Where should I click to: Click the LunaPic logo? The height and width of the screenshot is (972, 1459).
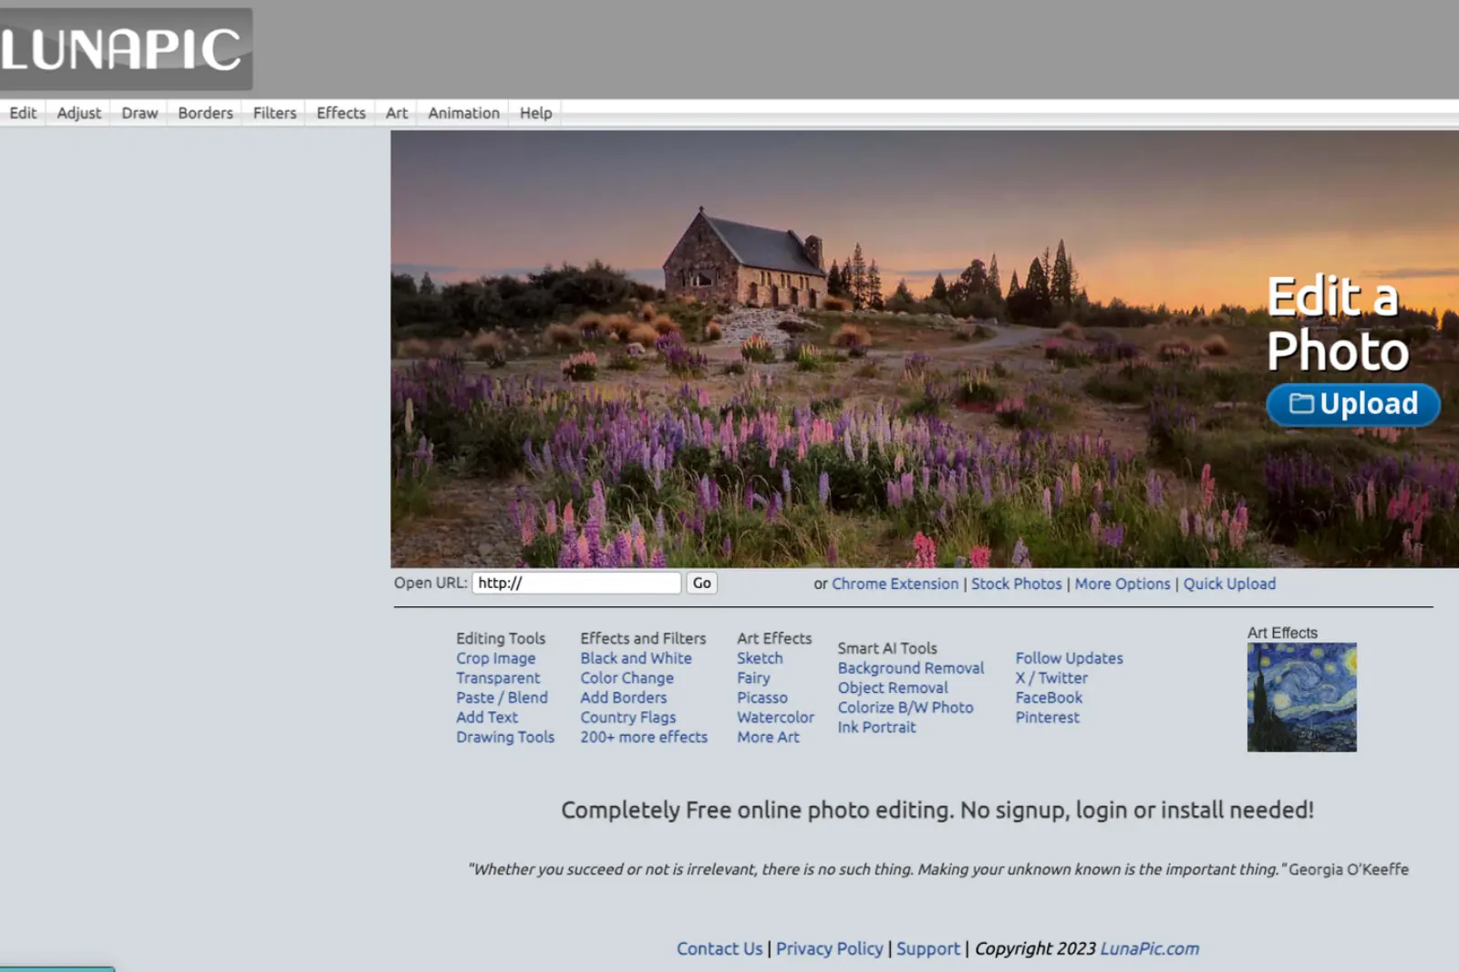click(124, 49)
